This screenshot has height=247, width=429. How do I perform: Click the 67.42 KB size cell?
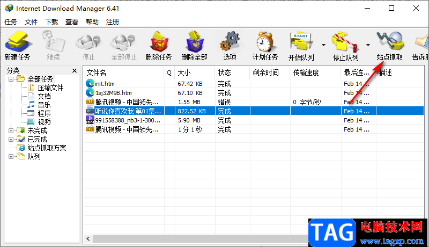click(190, 84)
